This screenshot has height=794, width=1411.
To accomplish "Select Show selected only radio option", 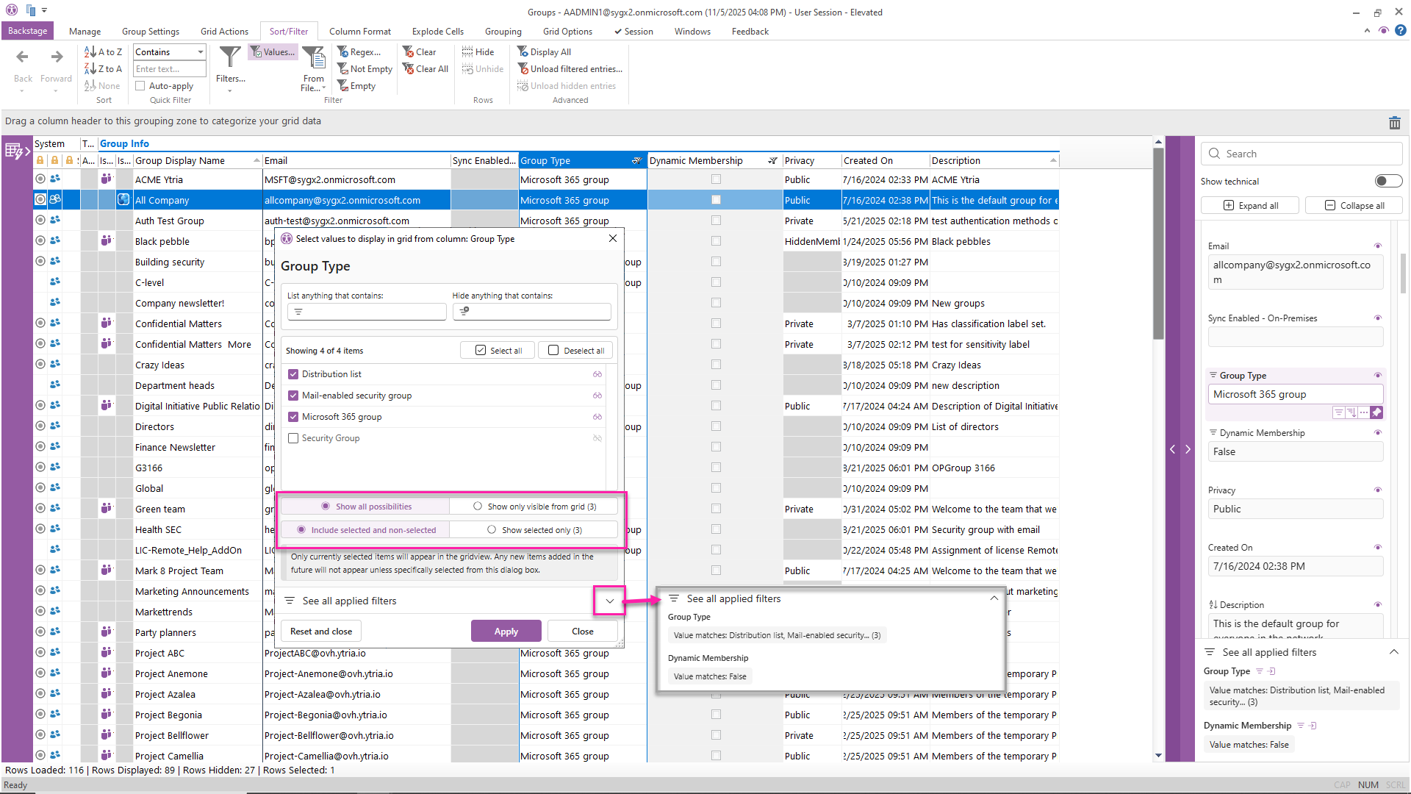I will [x=492, y=529].
